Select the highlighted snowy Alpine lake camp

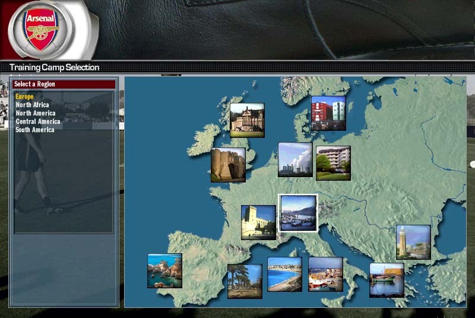point(298,213)
